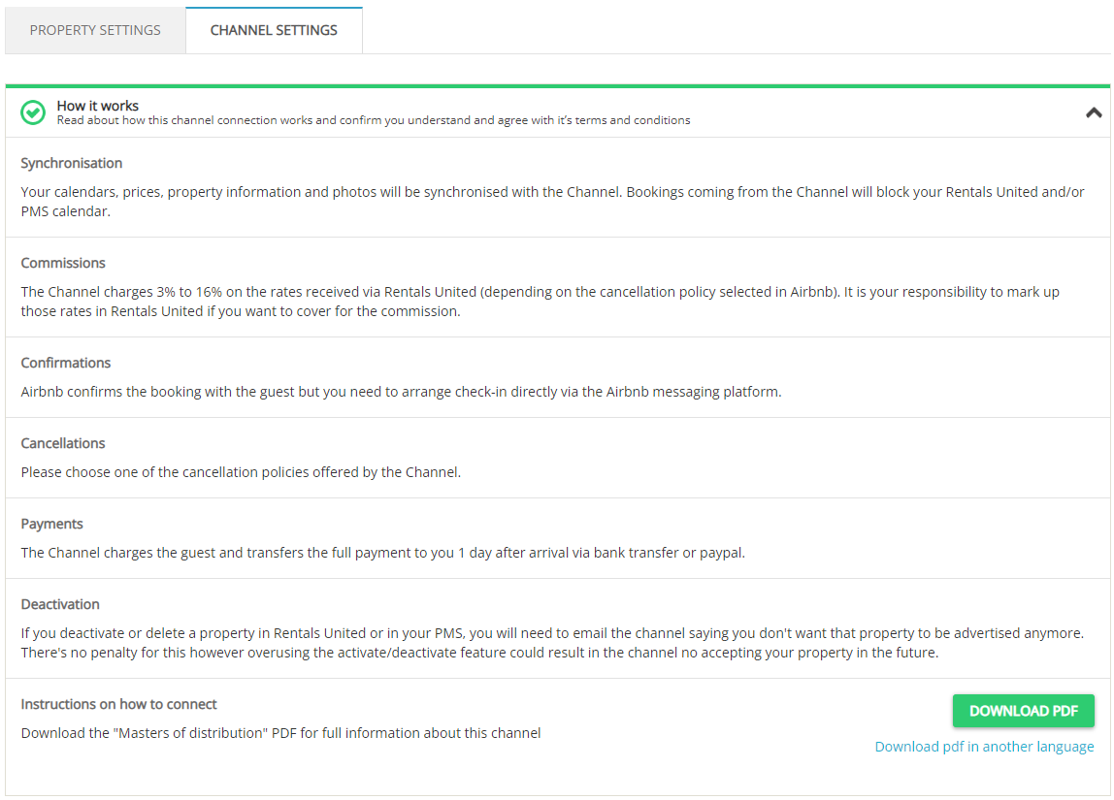Click the Deactivation section heading

coord(60,605)
